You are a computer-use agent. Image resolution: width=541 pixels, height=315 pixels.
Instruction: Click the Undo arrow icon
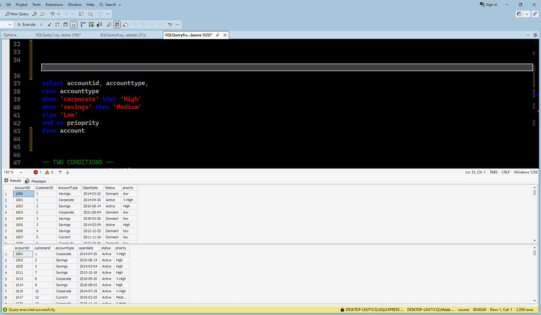click(52, 14)
